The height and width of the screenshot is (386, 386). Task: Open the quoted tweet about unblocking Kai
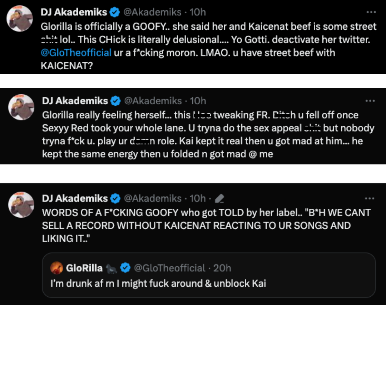tap(209, 275)
